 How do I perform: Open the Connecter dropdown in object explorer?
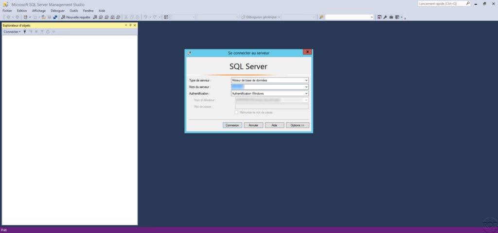click(12, 32)
